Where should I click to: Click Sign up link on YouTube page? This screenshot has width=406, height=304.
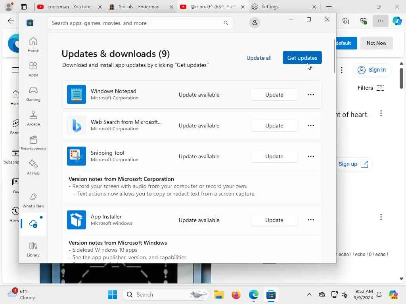click(x=353, y=164)
